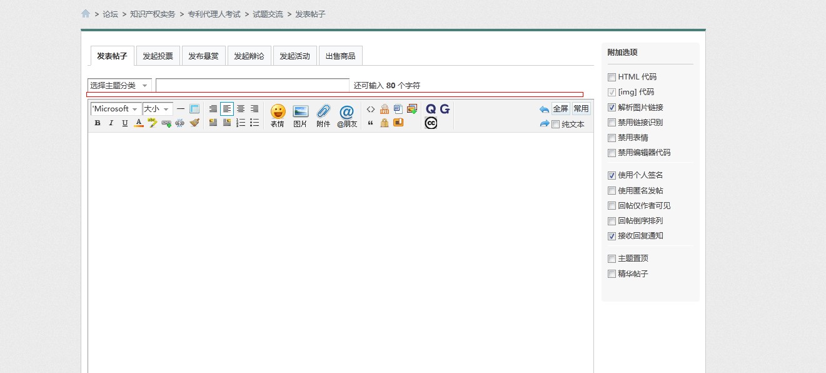Open the 图片 image insert dialog
The height and width of the screenshot is (373, 826).
click(x=300, y=113)
